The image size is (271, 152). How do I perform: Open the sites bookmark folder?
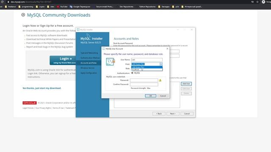51,7
